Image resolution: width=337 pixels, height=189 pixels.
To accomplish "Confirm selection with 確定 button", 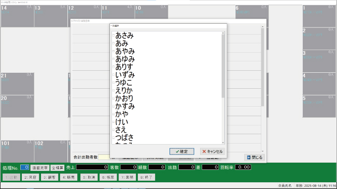I will coord(181,151).
